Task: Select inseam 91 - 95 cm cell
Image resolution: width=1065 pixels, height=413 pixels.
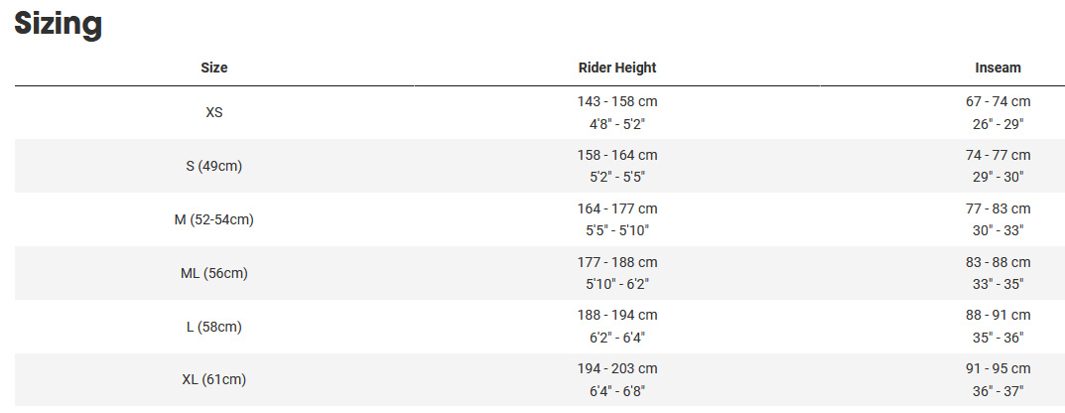Action: (998, 369)
